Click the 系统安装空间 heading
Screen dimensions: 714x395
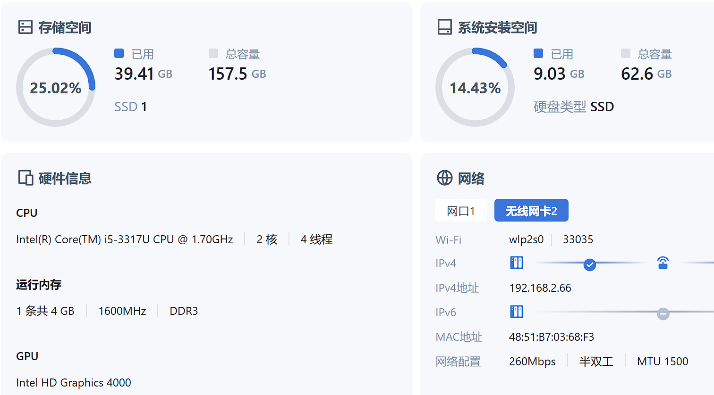coord(497,27)
